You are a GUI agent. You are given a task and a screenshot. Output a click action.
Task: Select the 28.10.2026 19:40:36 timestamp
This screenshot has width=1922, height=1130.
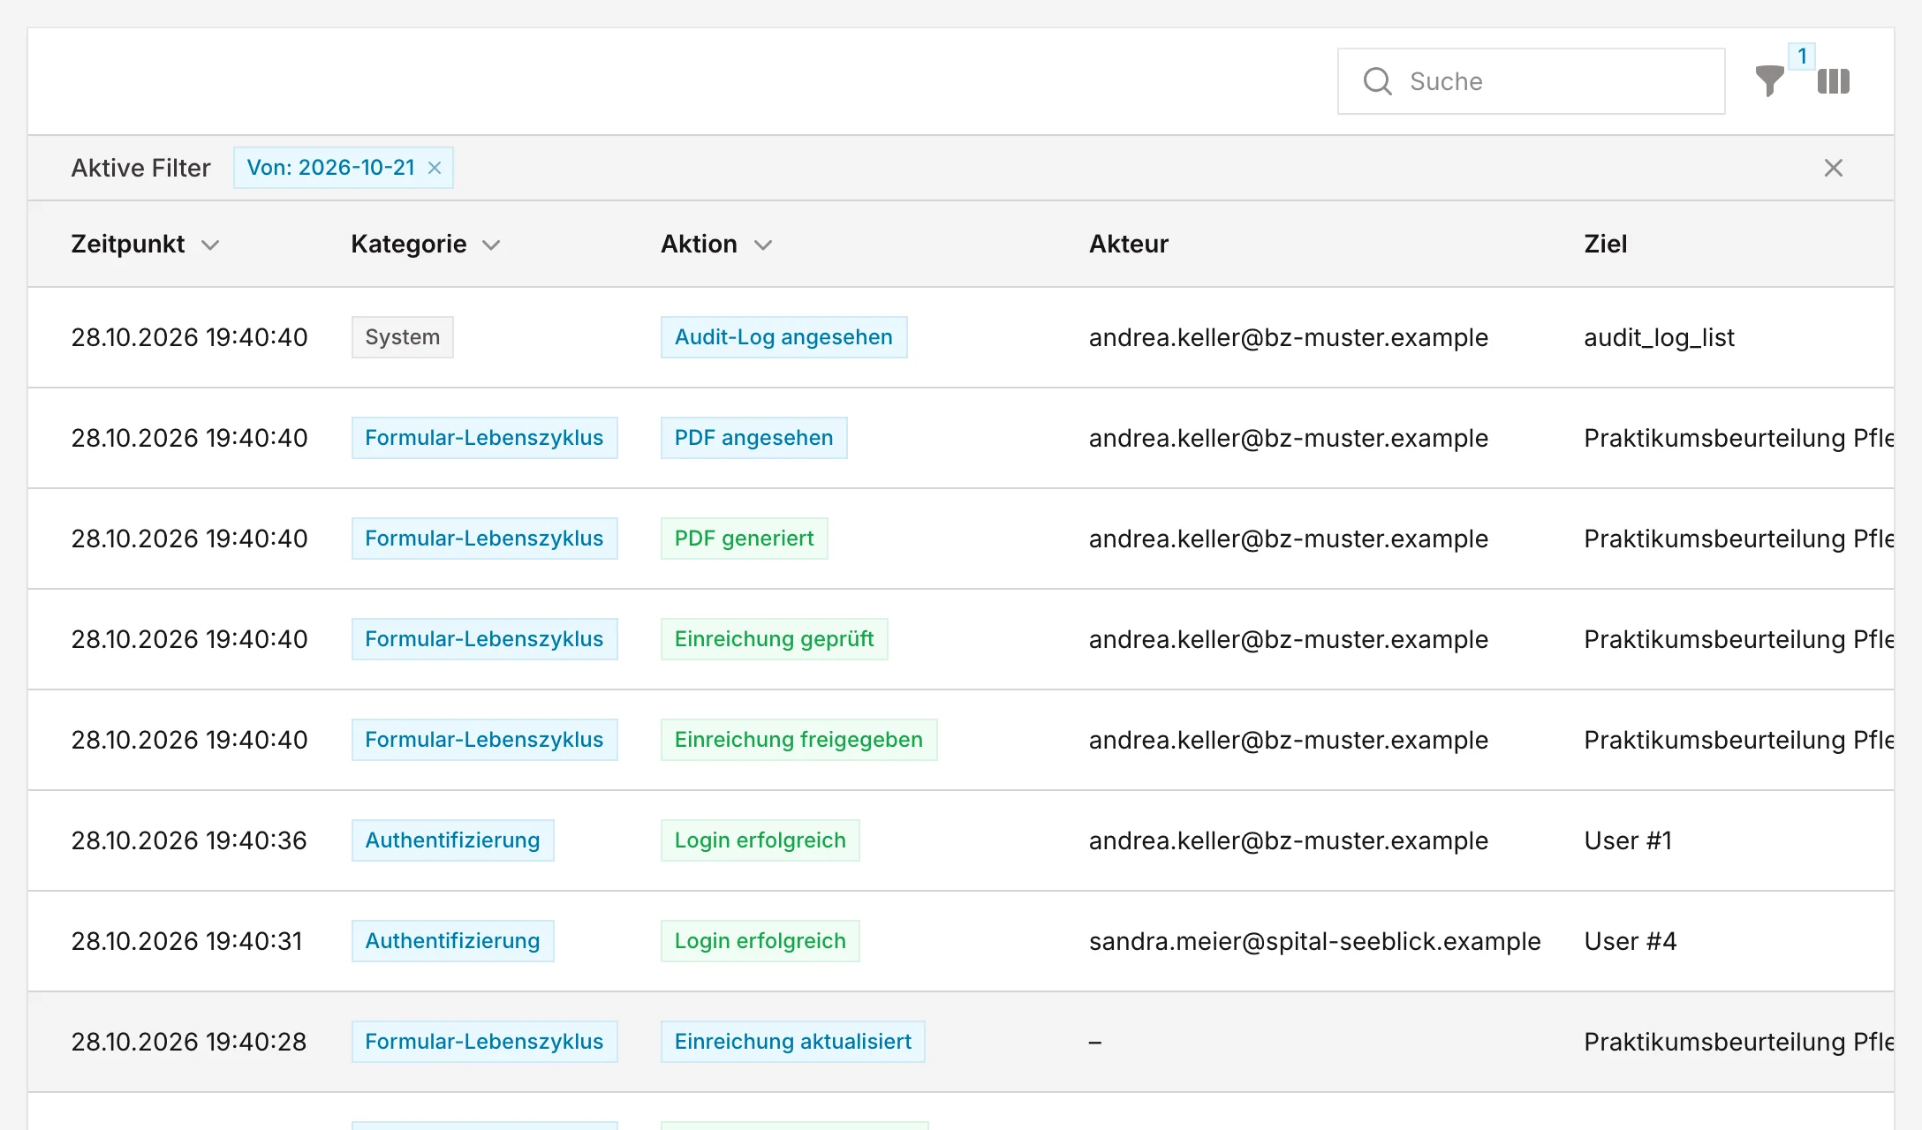point(189,840)
